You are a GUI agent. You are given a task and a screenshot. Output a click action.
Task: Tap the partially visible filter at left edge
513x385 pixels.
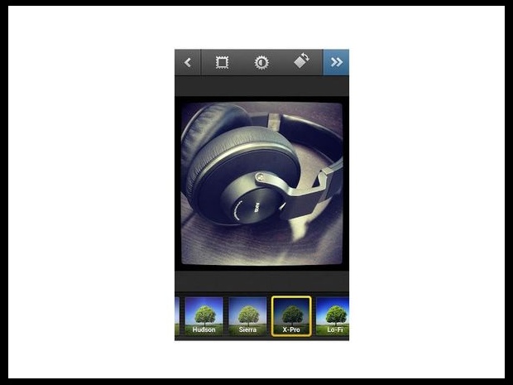[x=177, y=316]
